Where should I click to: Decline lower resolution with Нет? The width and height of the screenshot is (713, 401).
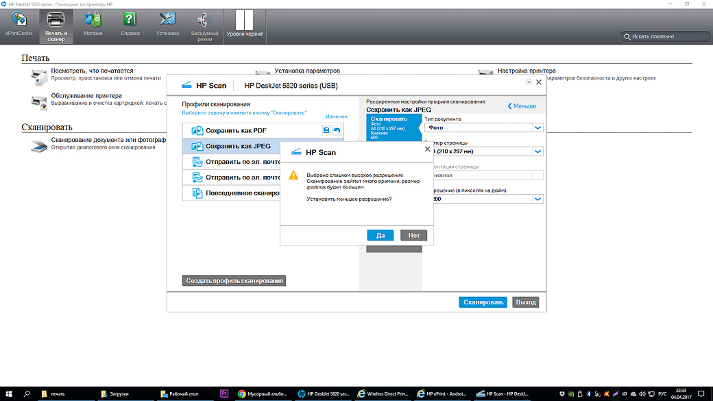[414, 235]
